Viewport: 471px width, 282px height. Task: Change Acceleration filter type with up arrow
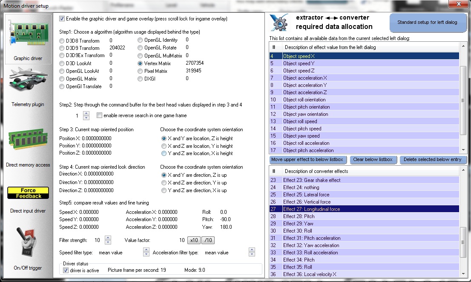point(252,250)
